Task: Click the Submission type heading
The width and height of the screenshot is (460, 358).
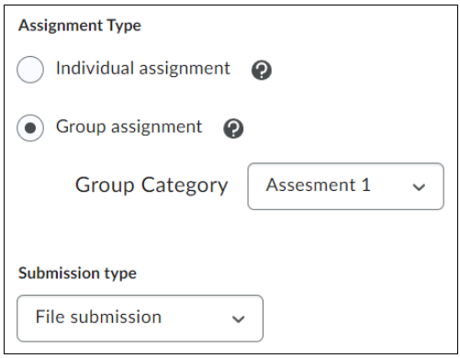Action: 77,274
